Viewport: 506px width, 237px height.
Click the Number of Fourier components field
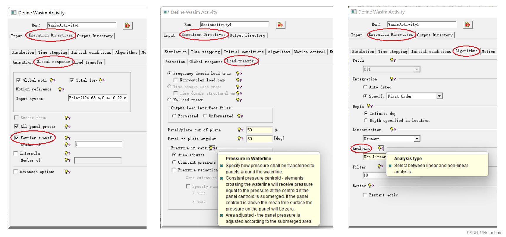pyautogui.click(x=99, y=144)
